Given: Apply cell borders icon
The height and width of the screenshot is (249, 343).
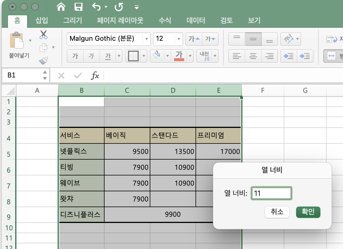Looking at the screenshot, I should [x=133, y=56].
